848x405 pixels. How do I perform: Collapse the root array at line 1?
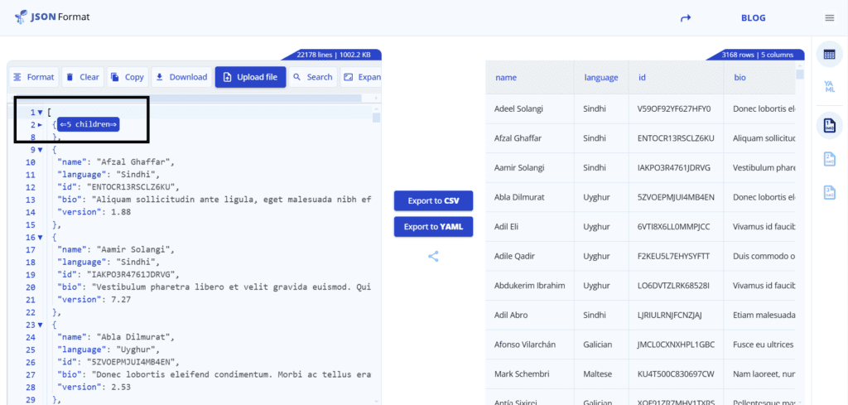(41, 113)
